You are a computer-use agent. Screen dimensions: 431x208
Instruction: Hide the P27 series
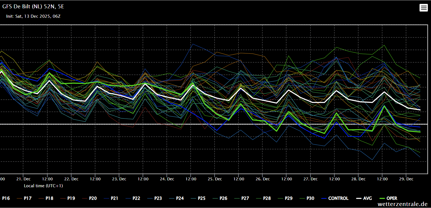pyautogui.click(x=241, y=198)
